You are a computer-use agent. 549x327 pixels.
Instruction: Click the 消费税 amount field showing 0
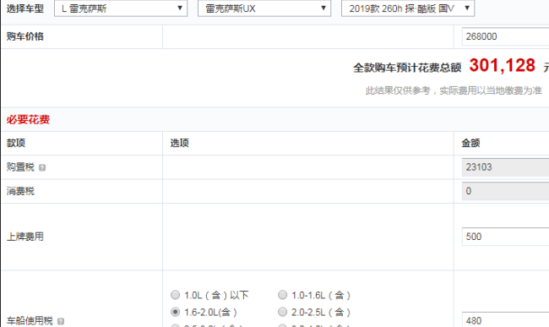505,191
